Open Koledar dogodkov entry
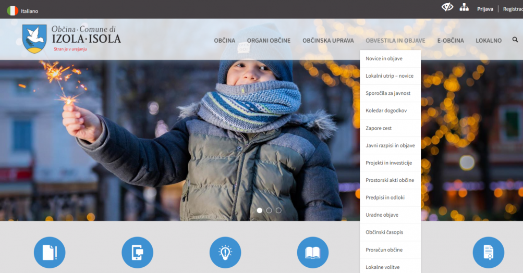Image resolution: width=523 pixels, height=273 pixels. tap(390, 110)
